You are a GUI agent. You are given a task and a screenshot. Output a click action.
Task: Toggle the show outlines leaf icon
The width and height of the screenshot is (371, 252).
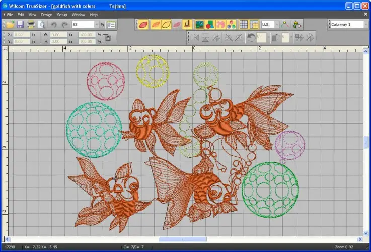tap(166, 24)
